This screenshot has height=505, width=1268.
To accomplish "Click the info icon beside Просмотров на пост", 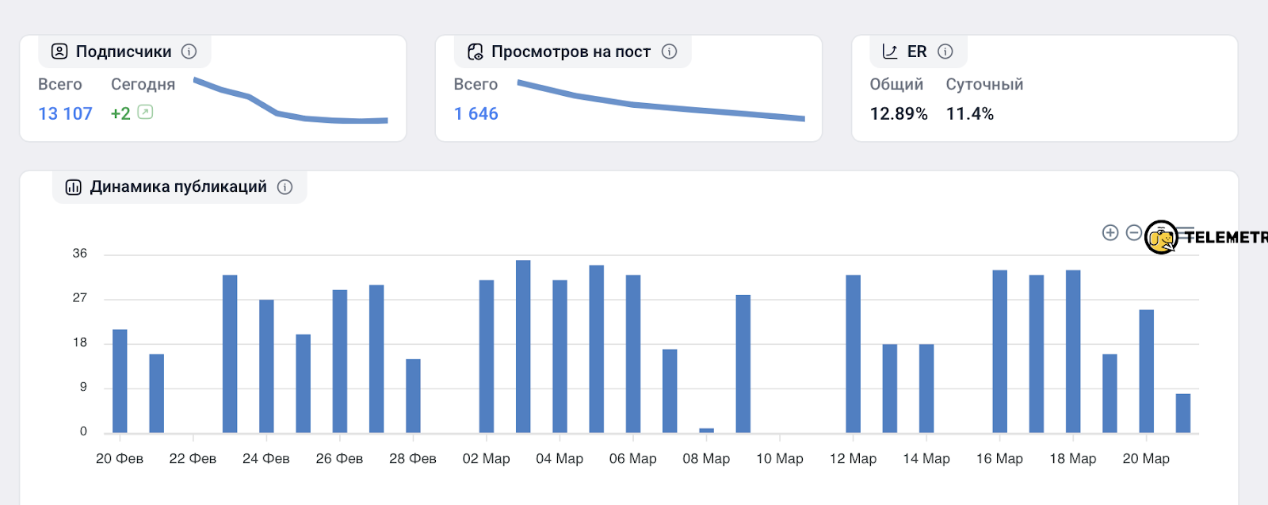I will pos(669,52).
